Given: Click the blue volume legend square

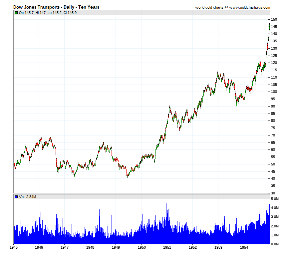Looking at the screenshot, I should (16, 197).
